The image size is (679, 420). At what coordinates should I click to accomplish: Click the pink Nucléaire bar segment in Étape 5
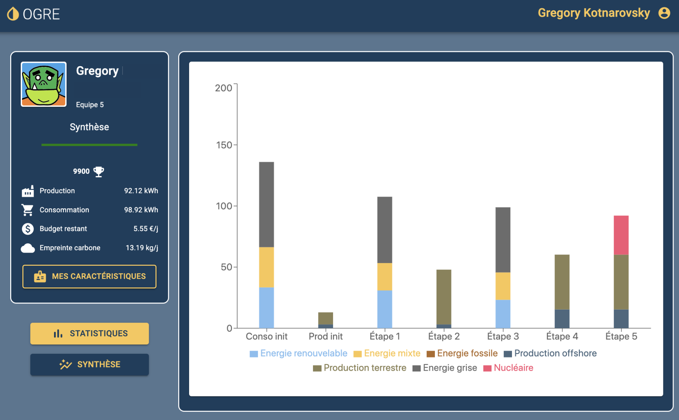[x=621, y=235]
